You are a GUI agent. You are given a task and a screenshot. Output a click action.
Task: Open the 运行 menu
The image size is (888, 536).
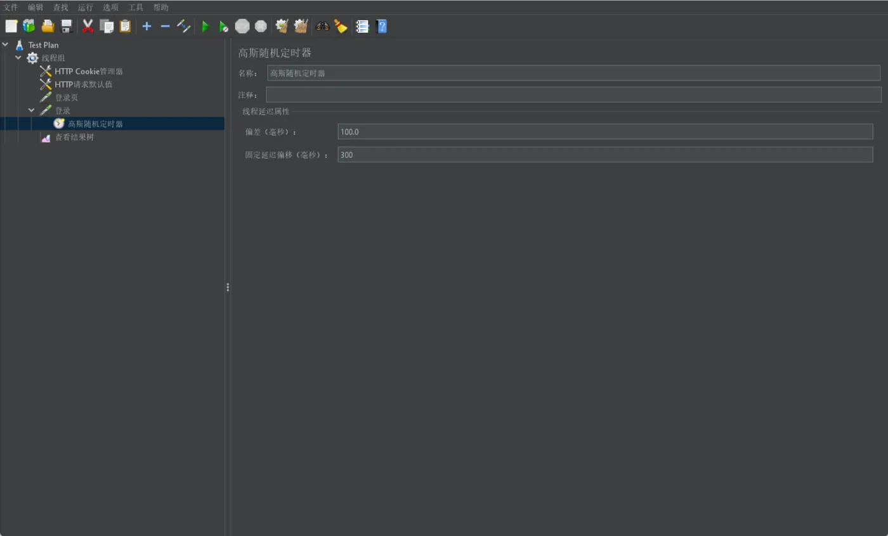pyautogui.click(x=86, y=8)
